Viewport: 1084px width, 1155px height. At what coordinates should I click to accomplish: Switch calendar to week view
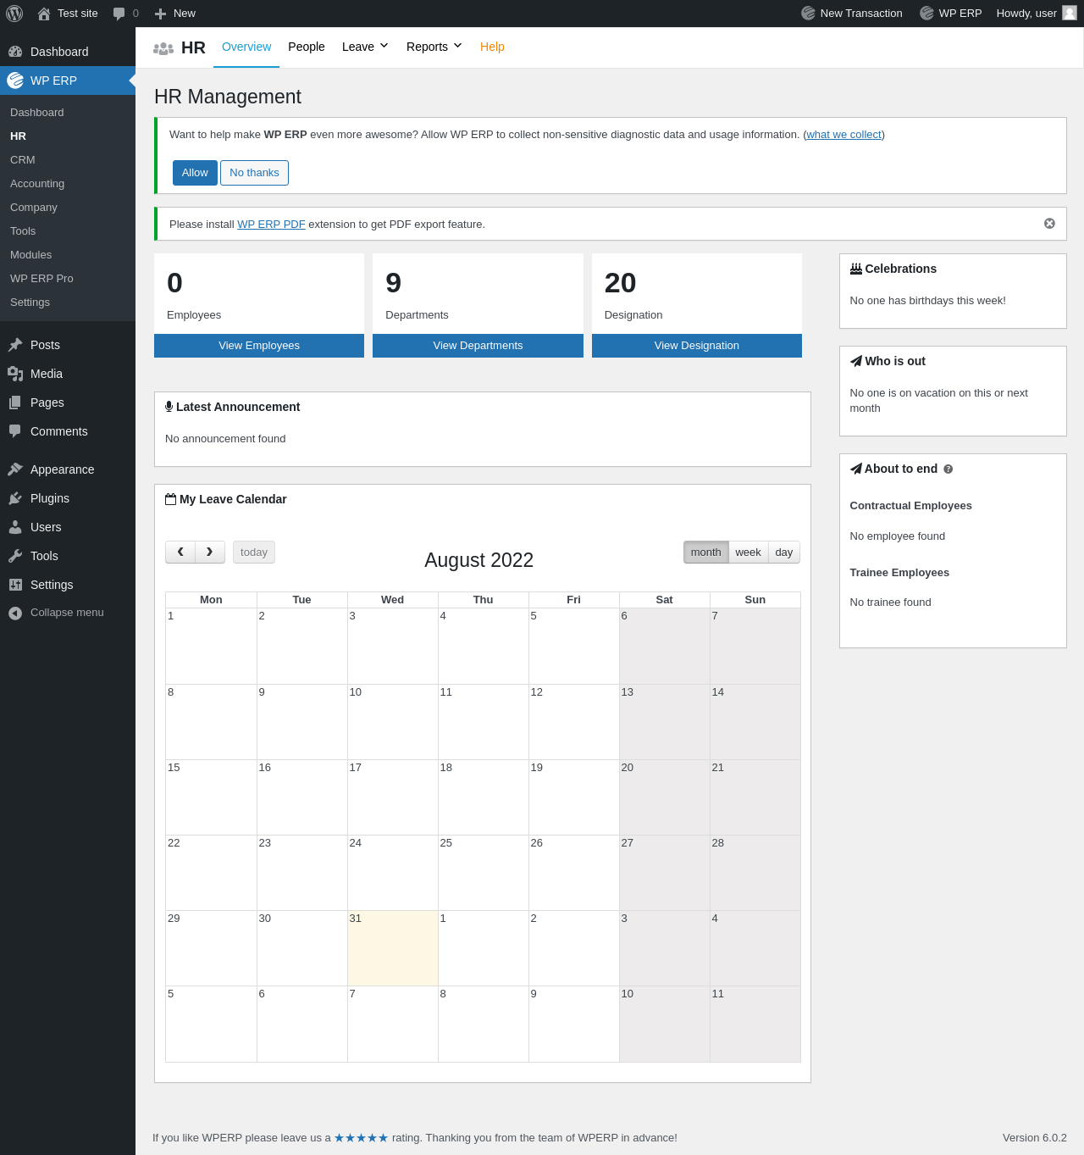(748, 552)
